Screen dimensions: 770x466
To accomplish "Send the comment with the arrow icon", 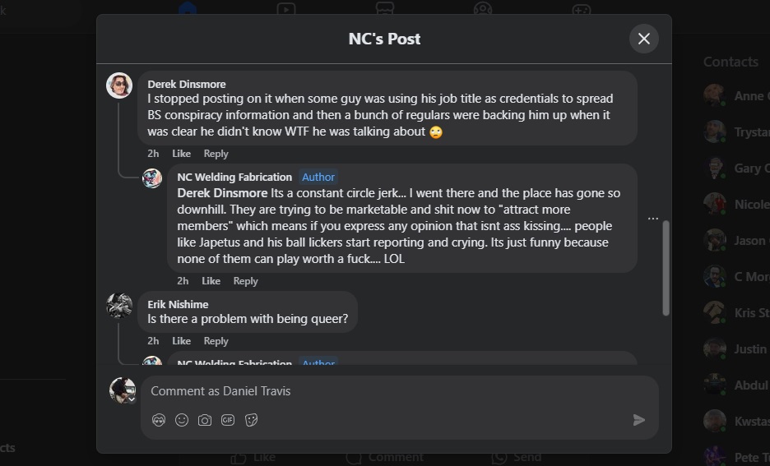I will point(638,420).
